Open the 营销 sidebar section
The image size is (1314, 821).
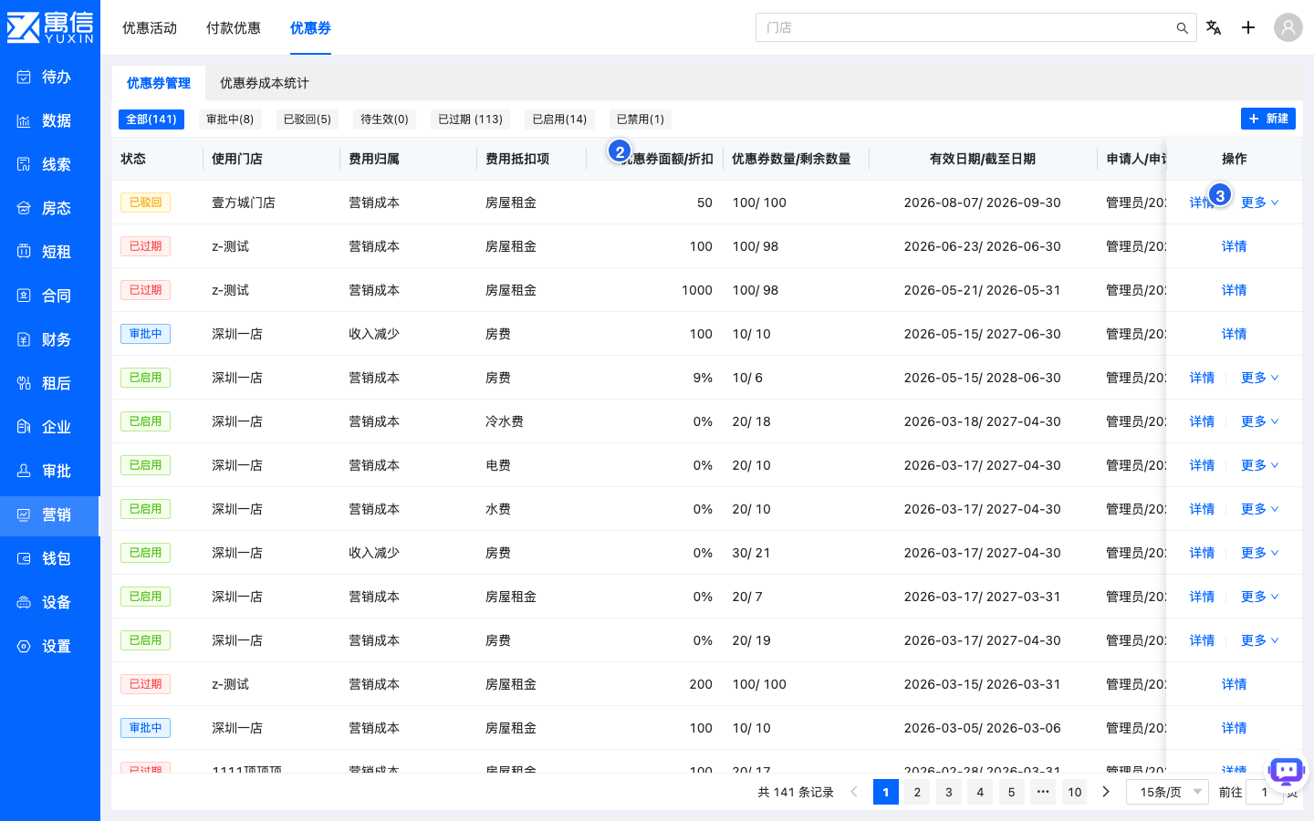(50, 514)
